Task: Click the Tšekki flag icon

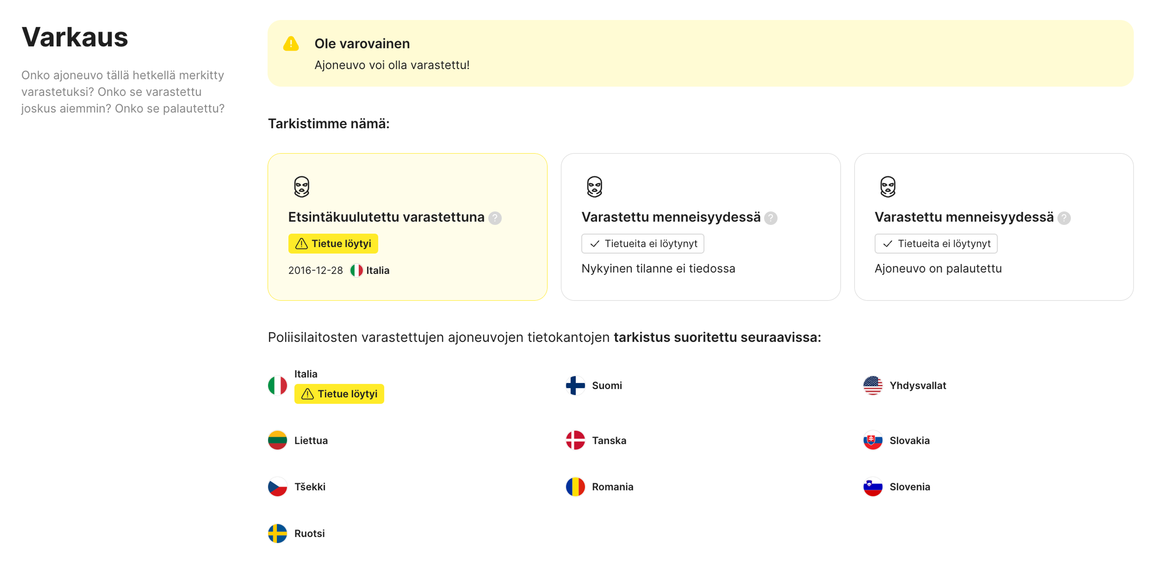Action: pyautogui.click(x=277, y=487)
